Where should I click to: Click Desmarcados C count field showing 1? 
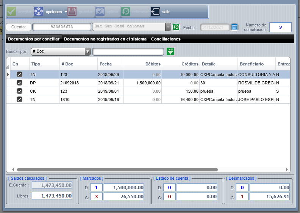[242, 196]
